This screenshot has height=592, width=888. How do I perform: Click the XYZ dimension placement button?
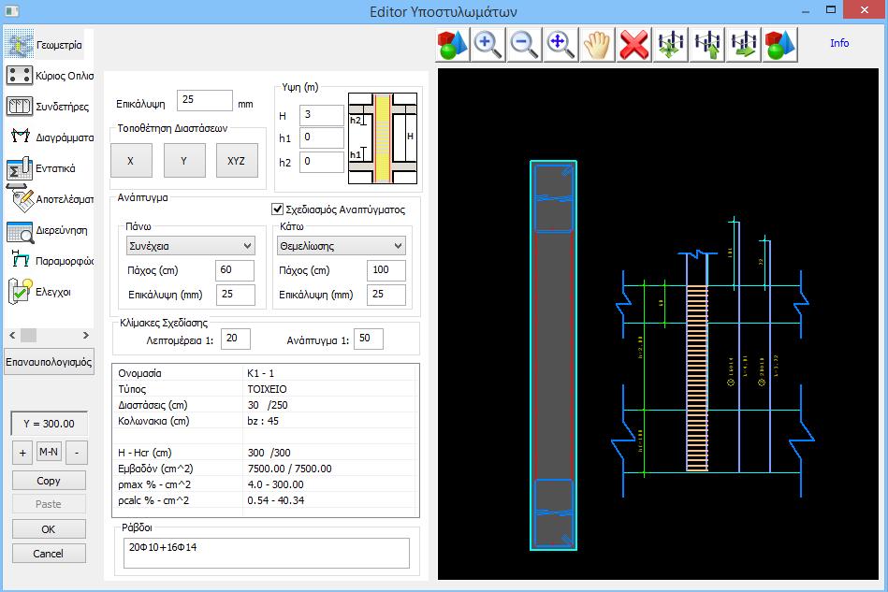point(237,161)
